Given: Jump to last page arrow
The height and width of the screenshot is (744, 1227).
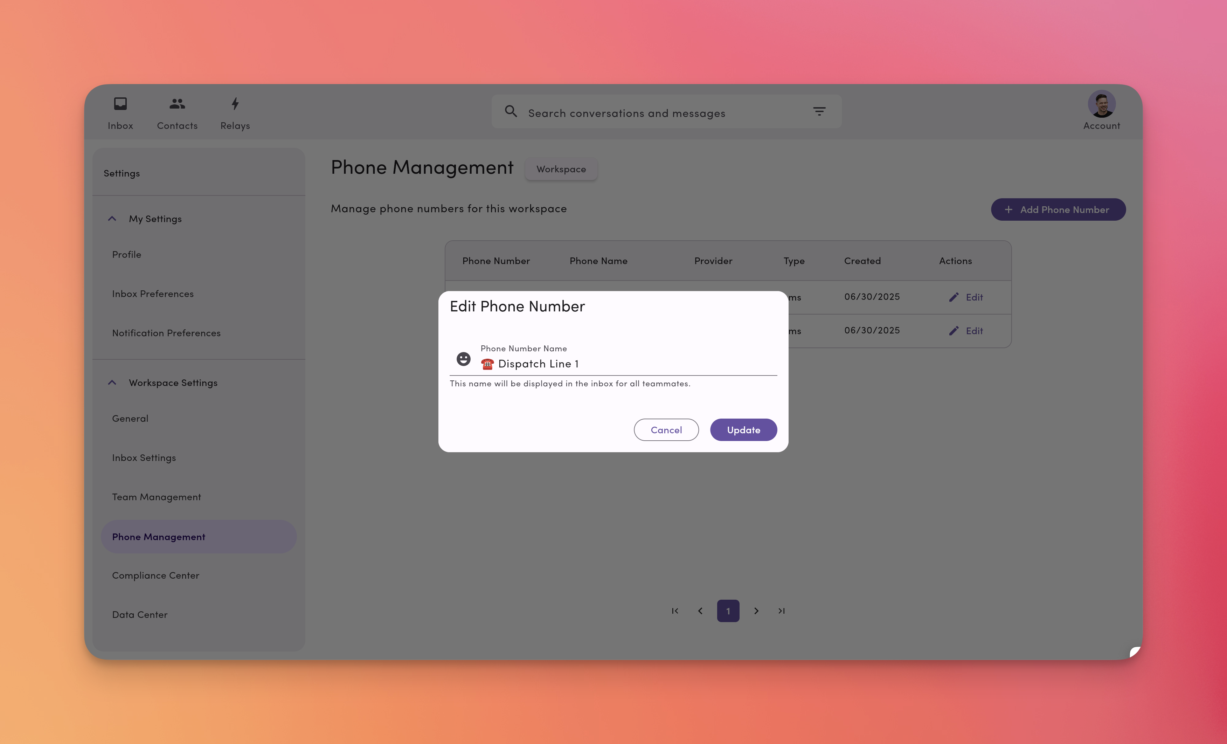Looking at the screenshot, I should click(x=781, y=611).
